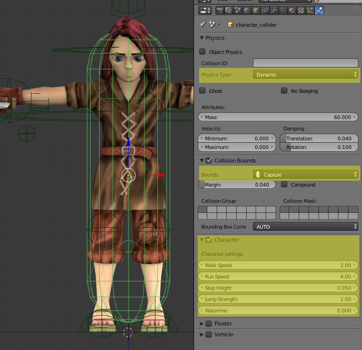
Task: Enable the No Sleeping checkbox
Action: 284,91
